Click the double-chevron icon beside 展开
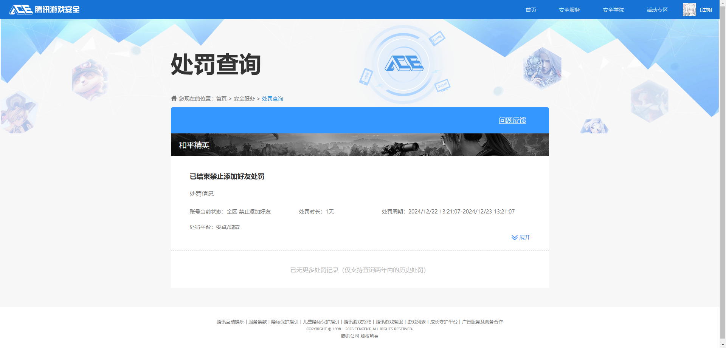Image resolution: width=726 pixels, height=348 pixels. point(514,237)
